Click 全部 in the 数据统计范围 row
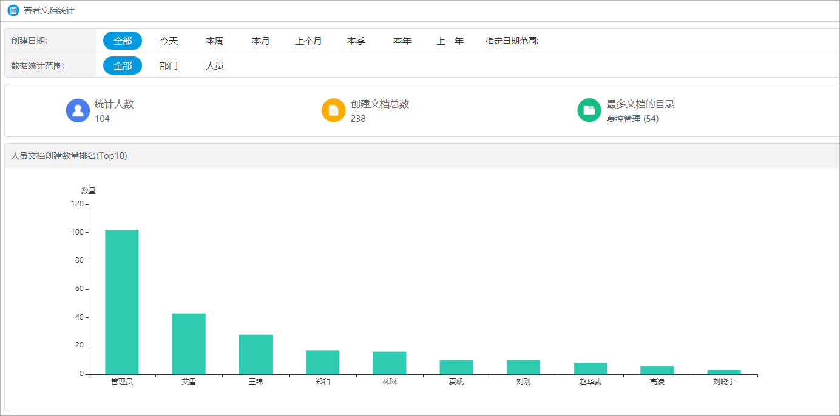Image resolution: width=840 pixels, height=416 pixels. coord(122,65)
